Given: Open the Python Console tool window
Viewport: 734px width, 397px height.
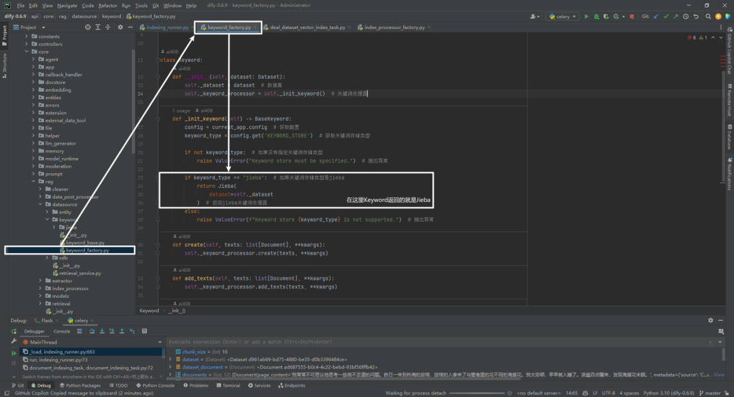Looking at the screenshot, I should (155, 385).
